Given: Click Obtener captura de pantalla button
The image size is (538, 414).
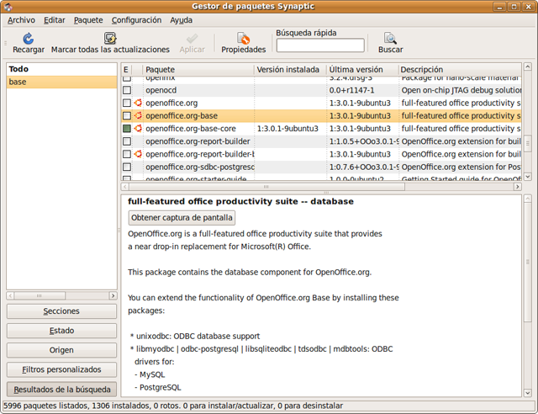Looking at the screenshot, I should pyautogui.click(x=182, y=218).
